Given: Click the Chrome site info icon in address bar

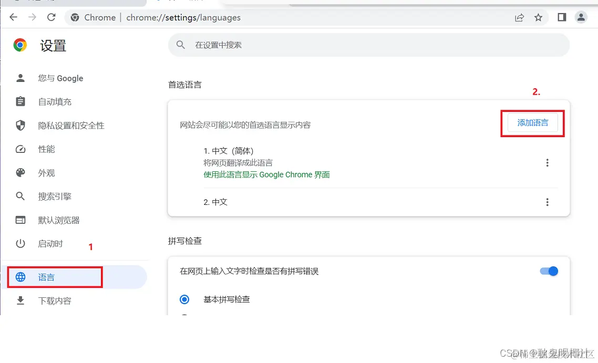Looking at the screenshot, I should click(75, 17).
